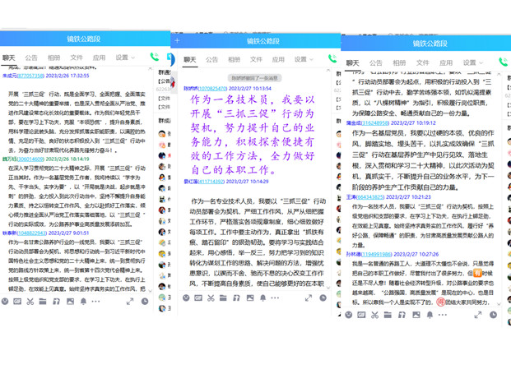Expand the input area in right chat window
The width and height of the screenshot is (511, 383).
[476, 314]
